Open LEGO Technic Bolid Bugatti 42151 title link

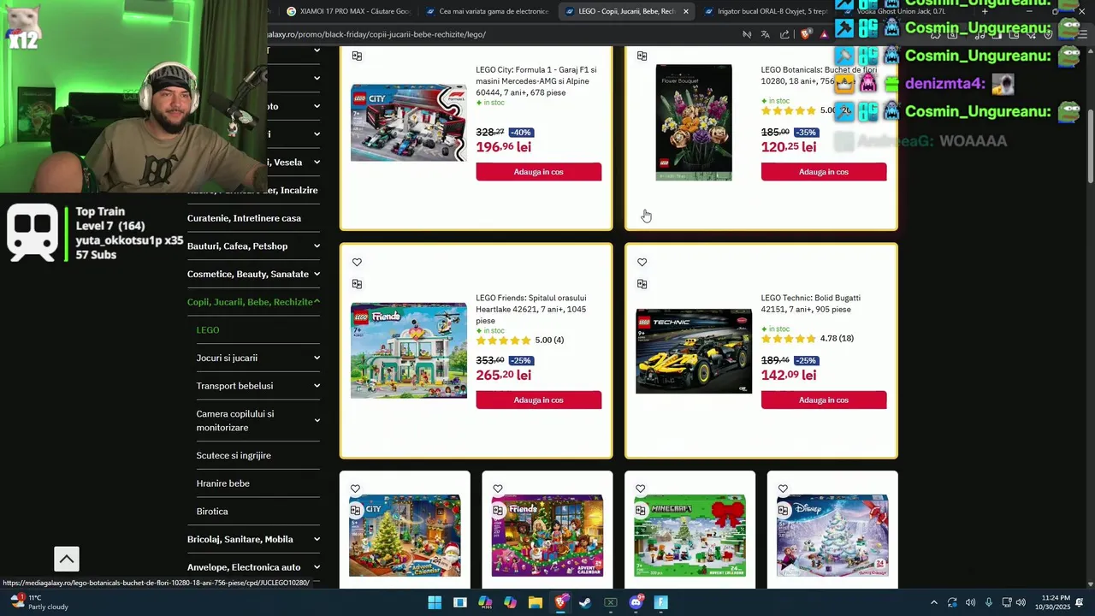point(811,304)
